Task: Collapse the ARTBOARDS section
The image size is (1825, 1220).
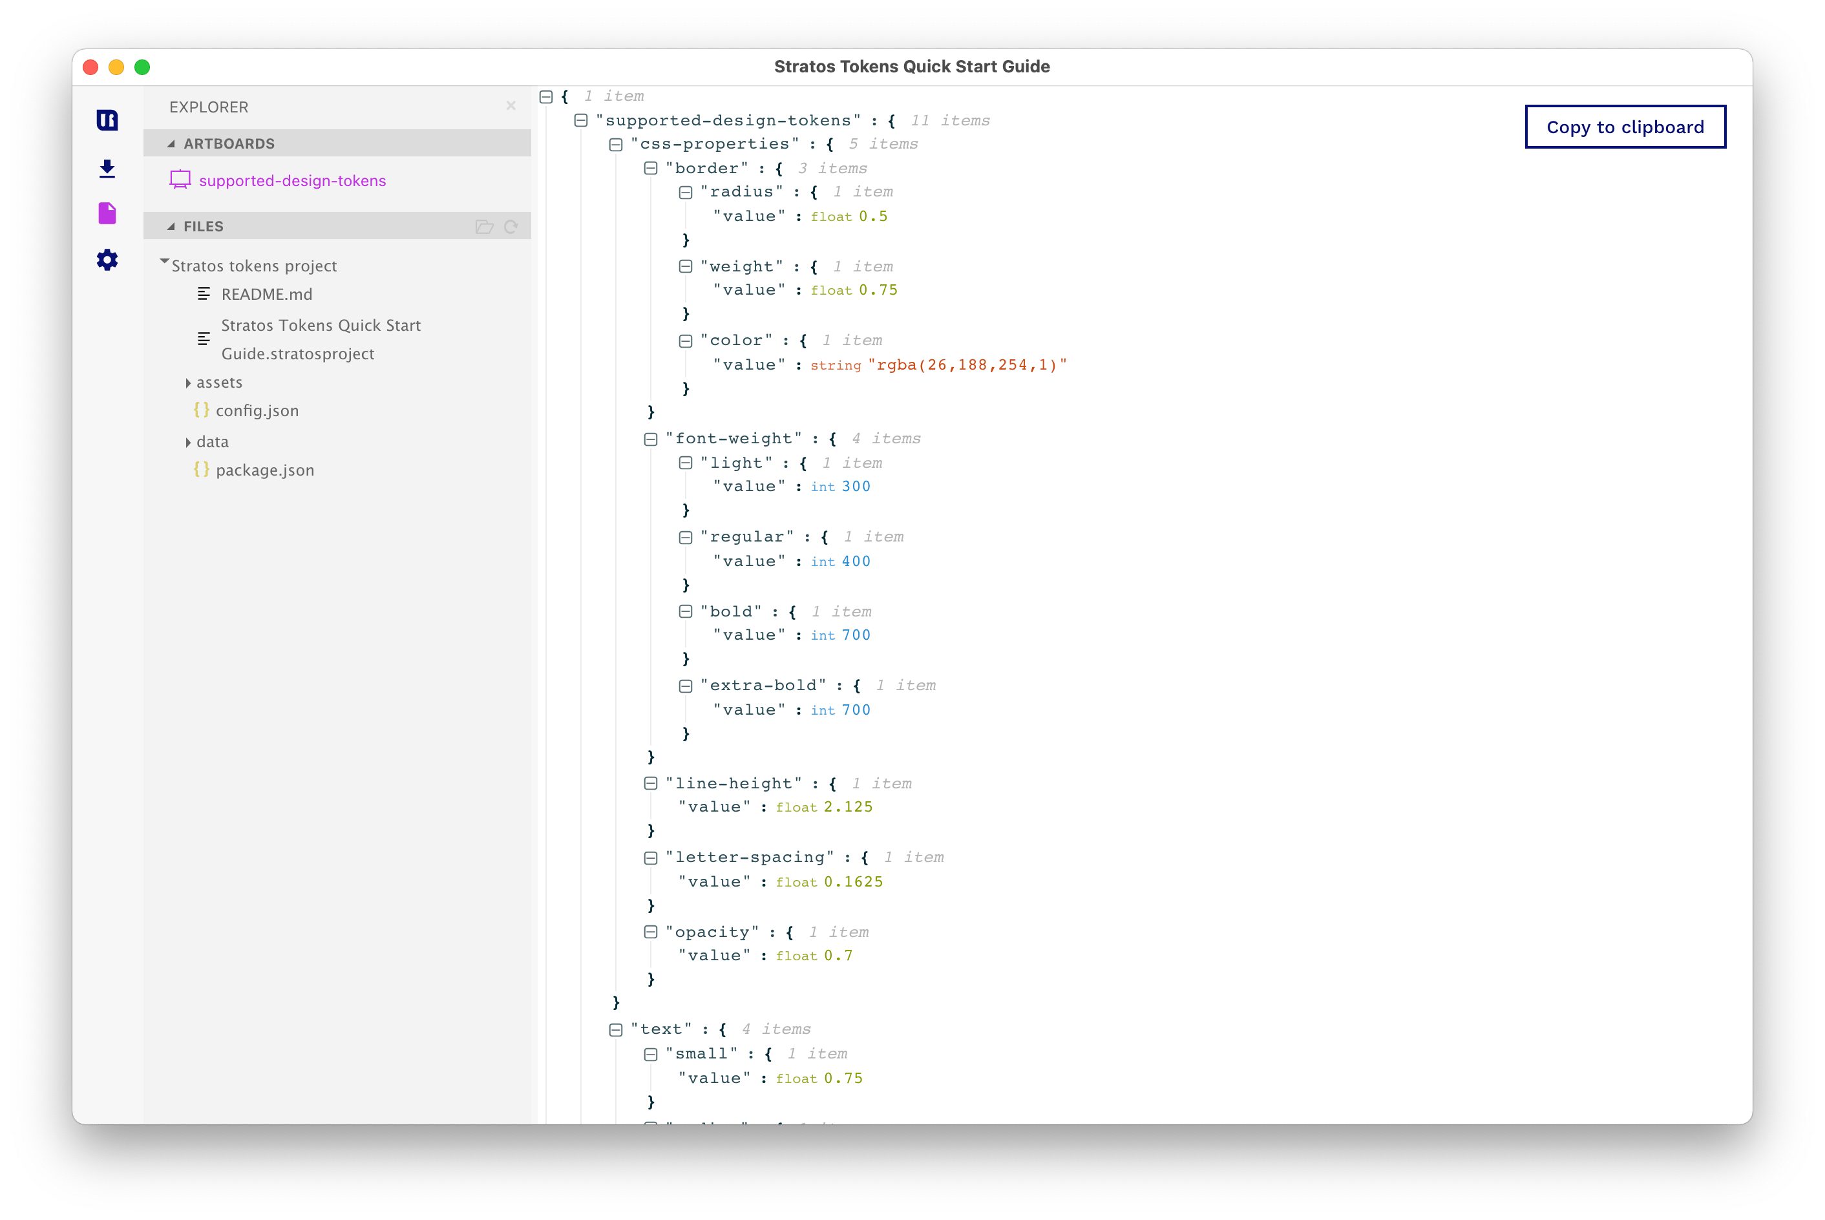Action: [171, 144]
